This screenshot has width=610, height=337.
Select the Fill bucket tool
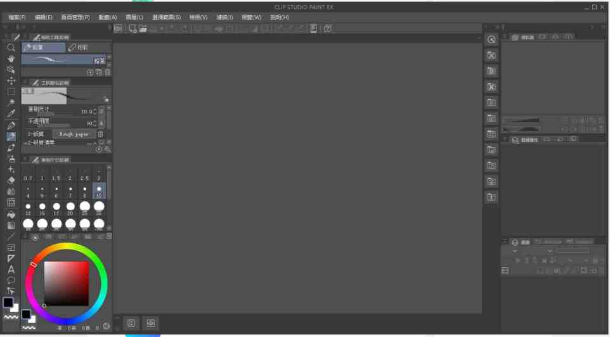pos(11,215)
